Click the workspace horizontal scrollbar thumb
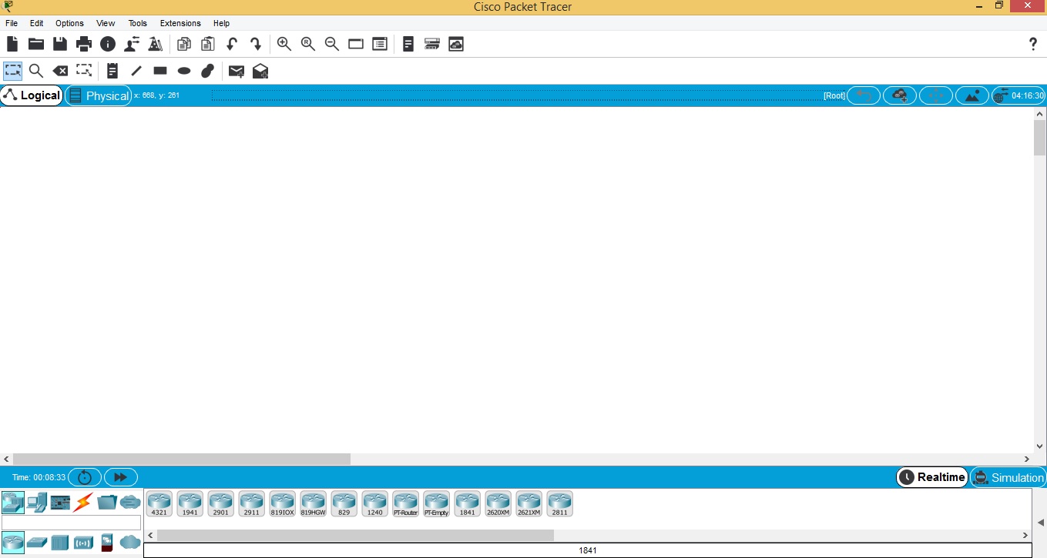Viewport: 1047px width, 558px height. pyautogui.click(x=182, y=459)
